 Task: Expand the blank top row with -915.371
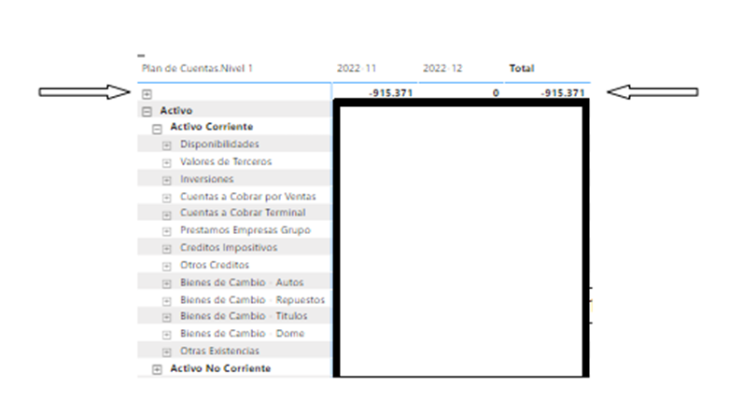147,94
